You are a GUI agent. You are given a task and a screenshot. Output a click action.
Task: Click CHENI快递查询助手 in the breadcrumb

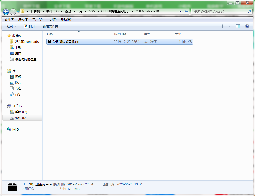tap(115, 11)
